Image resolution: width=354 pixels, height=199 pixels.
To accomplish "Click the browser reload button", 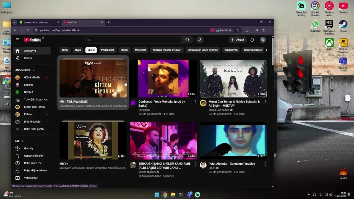I will [28, 30].
